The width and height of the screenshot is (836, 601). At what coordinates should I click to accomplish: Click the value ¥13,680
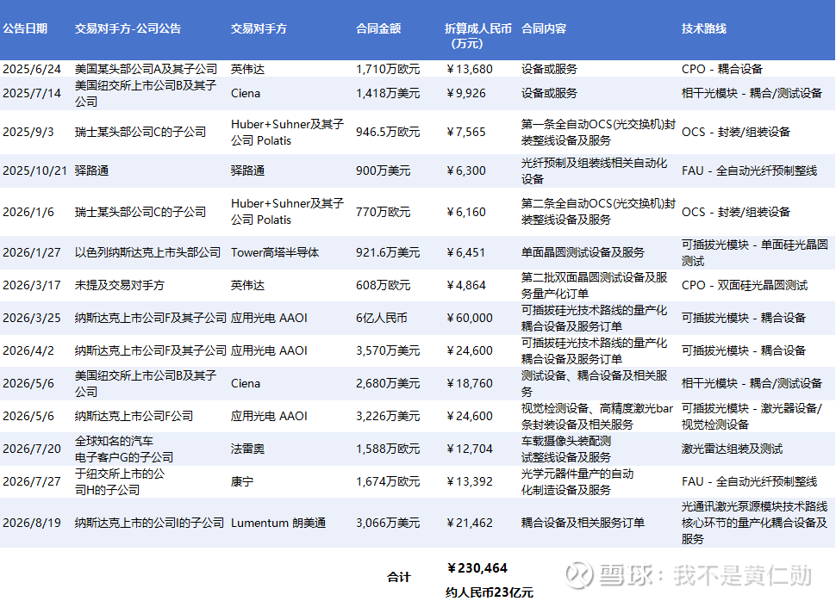click(469, 69)
